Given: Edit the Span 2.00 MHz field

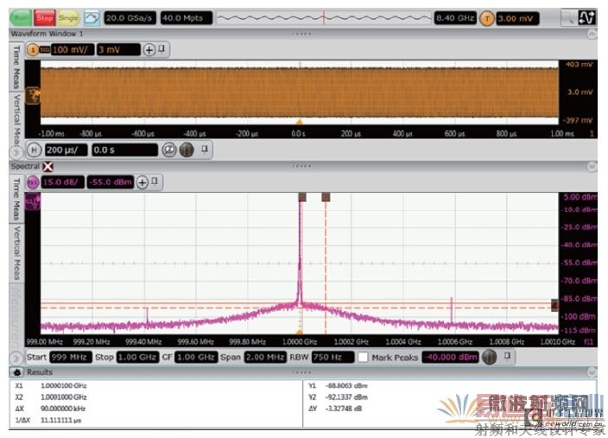Looking at the screenshot, I should [x=265, y=357].
